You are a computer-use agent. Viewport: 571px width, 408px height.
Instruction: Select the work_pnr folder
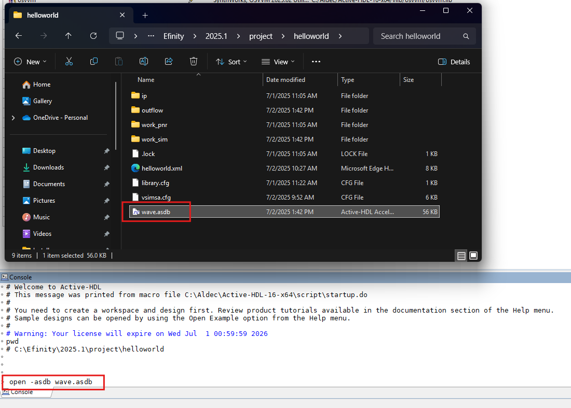pyautogui.click(x=284, y=125)
